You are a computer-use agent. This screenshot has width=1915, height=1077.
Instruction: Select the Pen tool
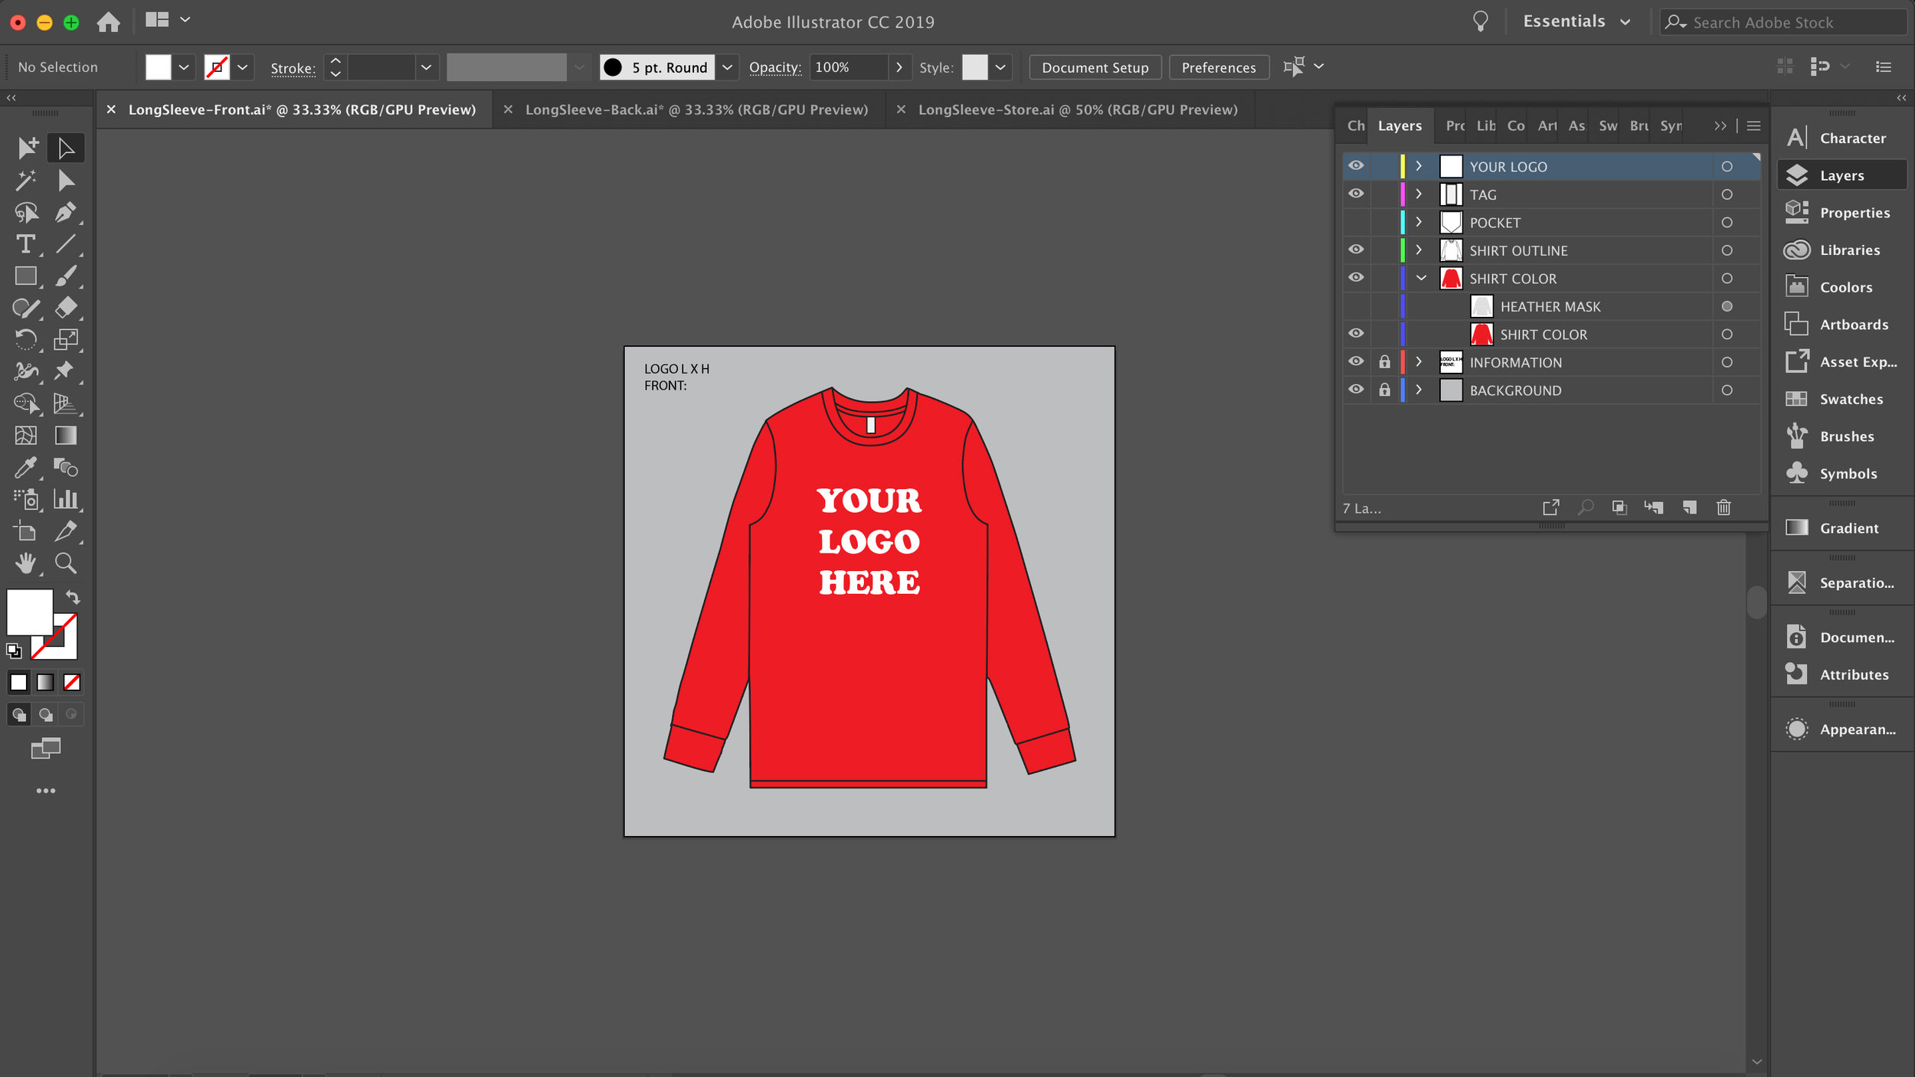tap(66, 213)
